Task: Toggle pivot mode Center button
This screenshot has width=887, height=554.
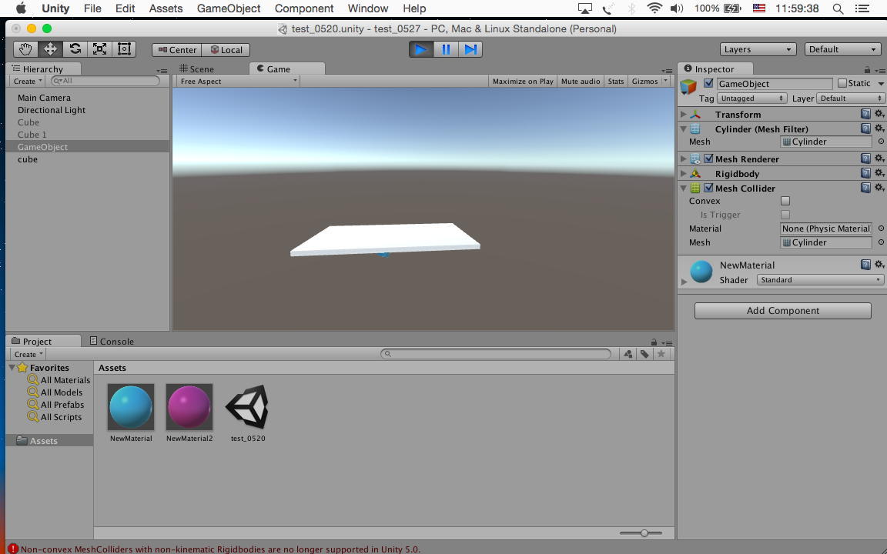Action: click(x=177, y=50)
